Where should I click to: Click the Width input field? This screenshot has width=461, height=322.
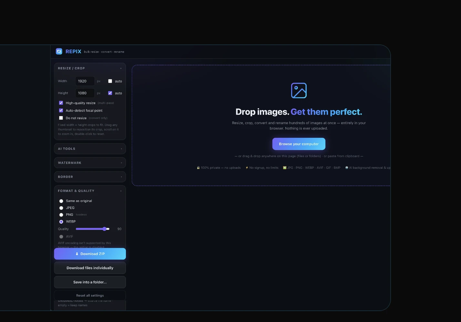85,81
